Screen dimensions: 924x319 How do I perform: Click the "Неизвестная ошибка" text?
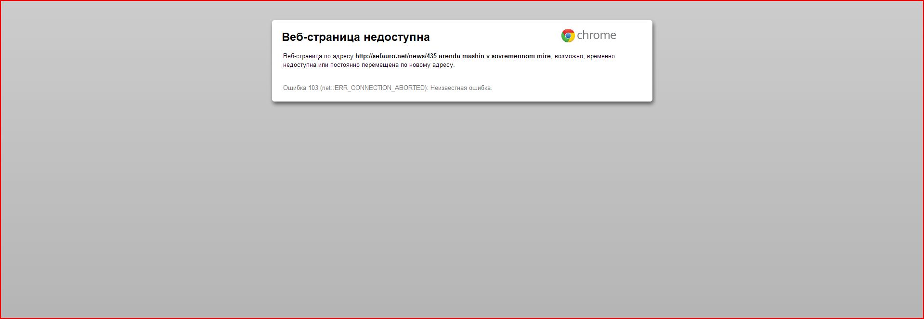(461, 88)
